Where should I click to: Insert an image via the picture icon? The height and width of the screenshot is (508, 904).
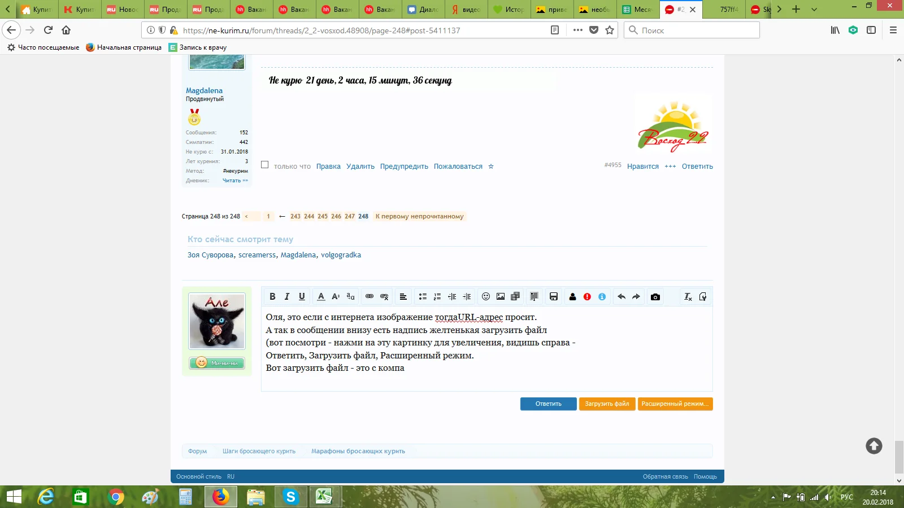click(501, 296)
